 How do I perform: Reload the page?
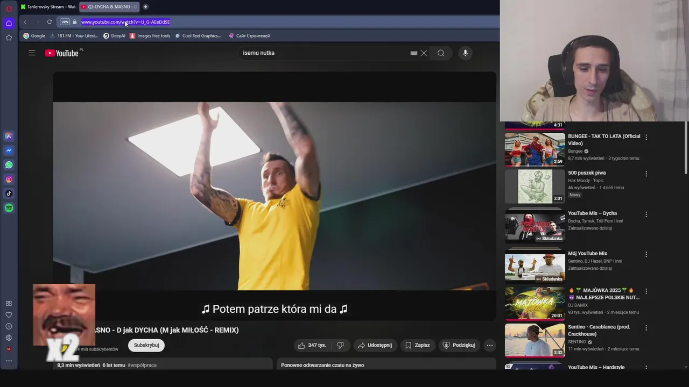(49, 22)
